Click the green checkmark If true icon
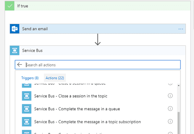This screenshot has width=194, height=134. tap(10, 6)
